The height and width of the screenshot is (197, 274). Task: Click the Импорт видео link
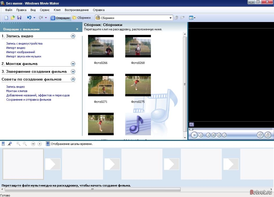(16, 48)
